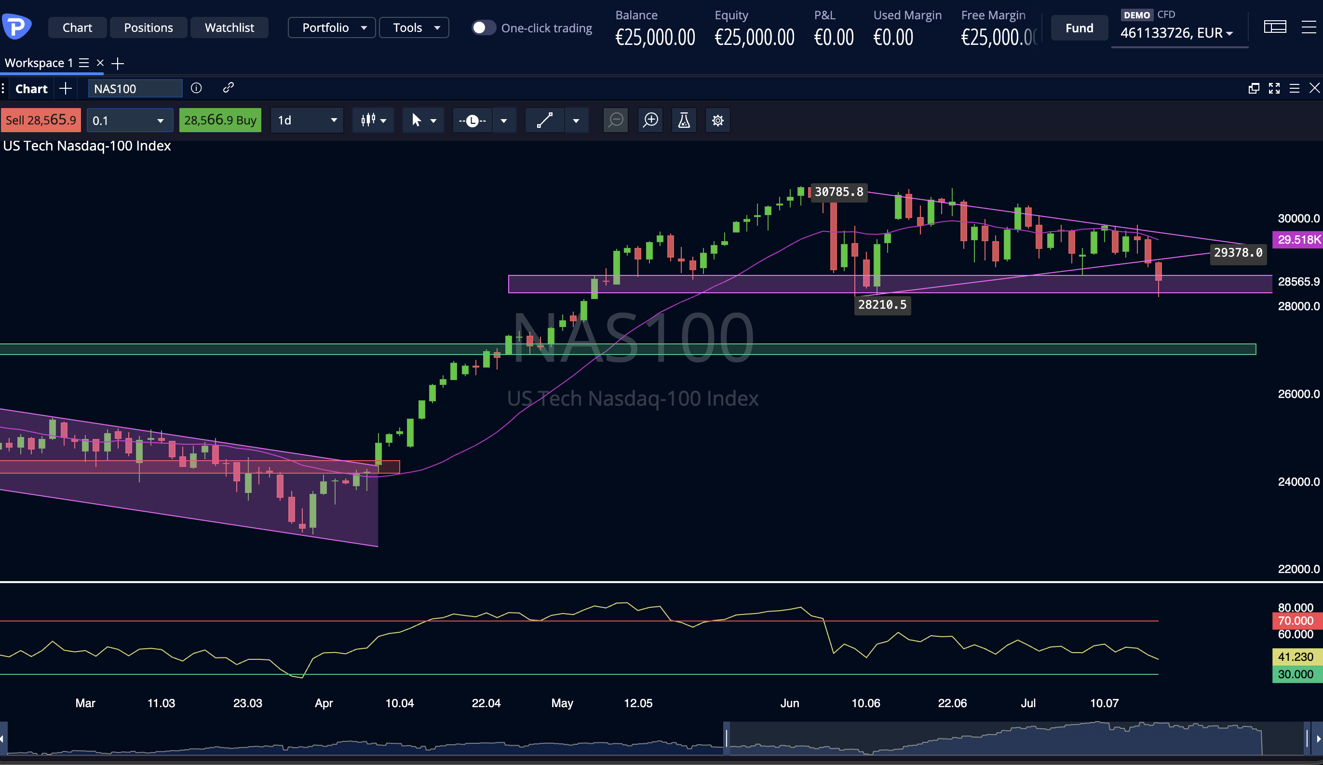Click navigator right range handle
The width and height of the screenshot is (1323, 765).
click(1307, 738)
